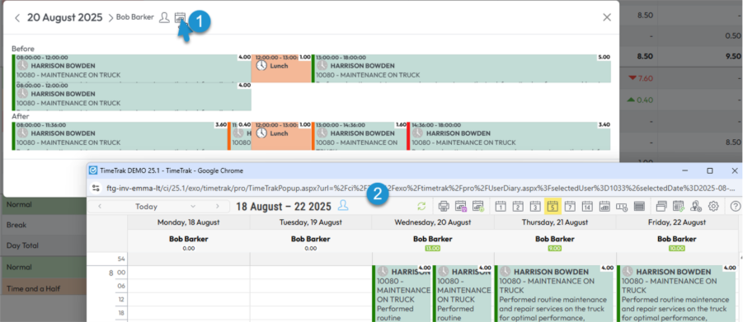Go to previous day before 20 August 2025
Screen dimensions: 743x322
point(17,18)
